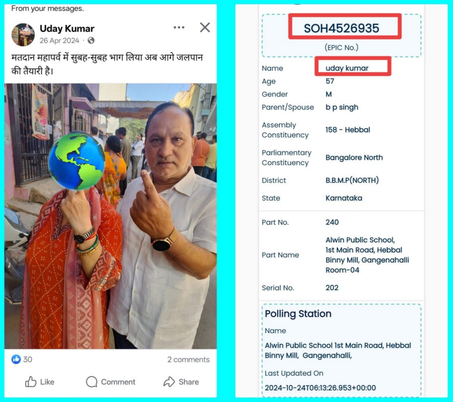Click the blue like reaction icon

coord(16,359)
